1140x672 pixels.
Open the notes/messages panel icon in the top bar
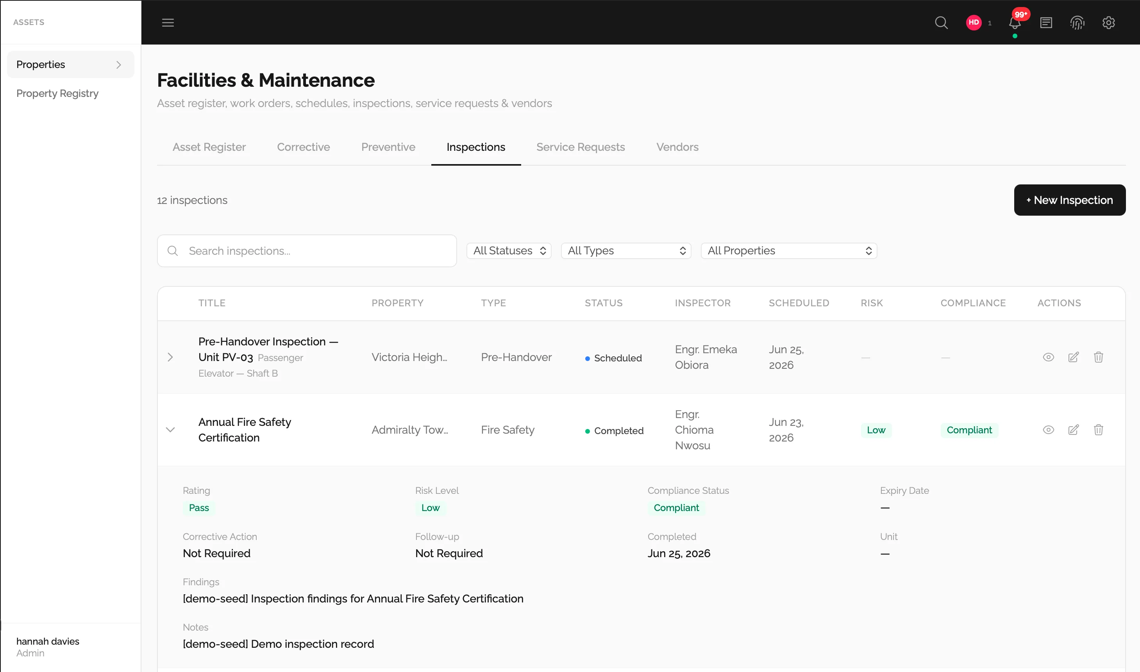pos(1046,23)
